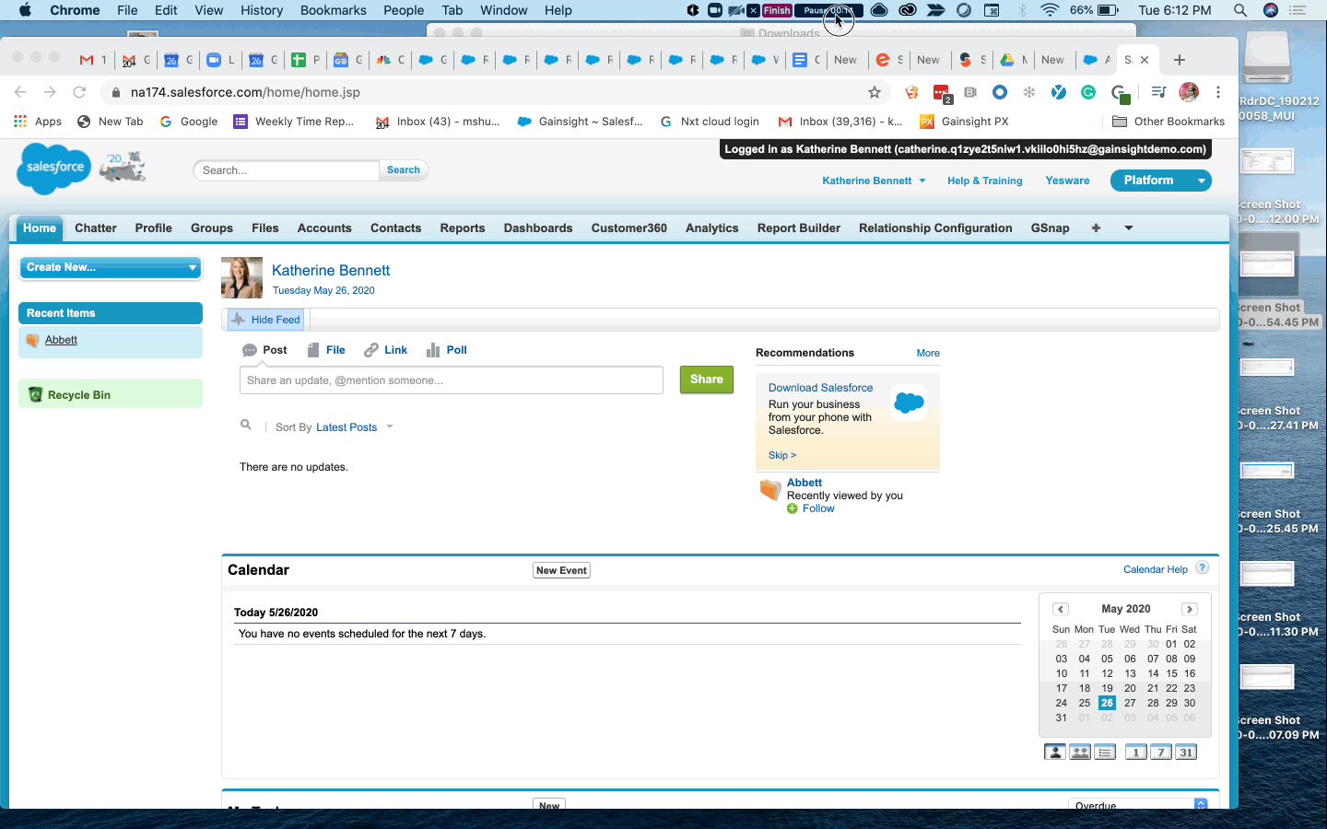Viewport: 1327px width, 829px height.
Task: Select May 27 in the calendar
Action: pyautogui.click(x=1130, y=703)
